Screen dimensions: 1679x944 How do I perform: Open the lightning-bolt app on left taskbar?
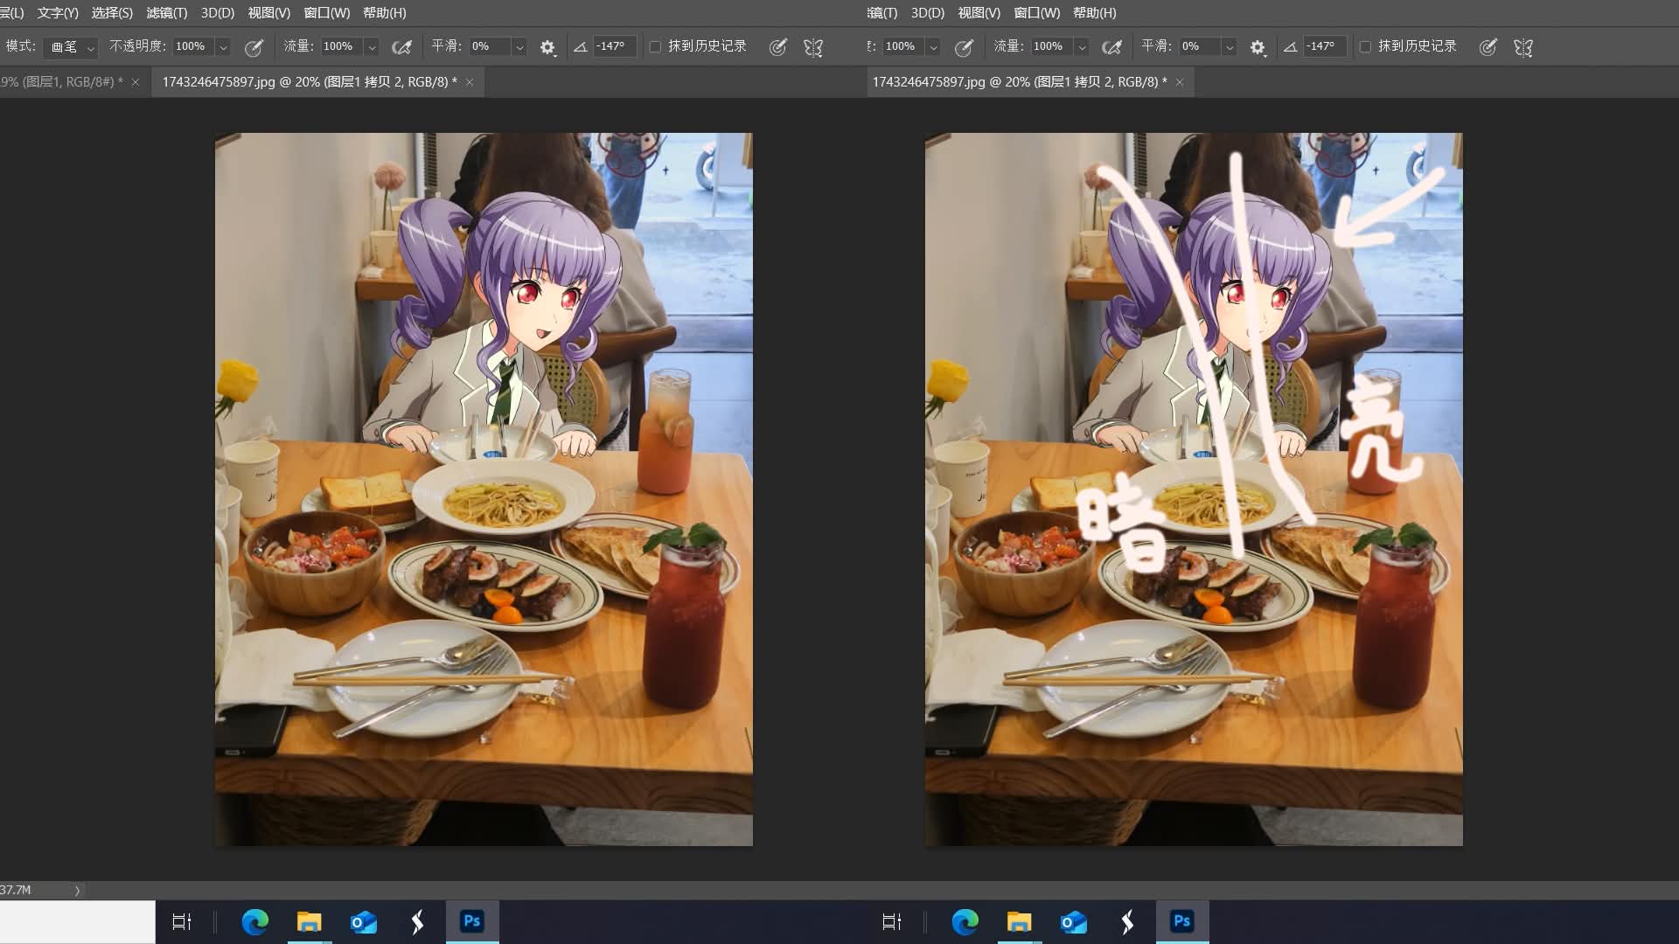pyautogui.click(x=417, y=921)
